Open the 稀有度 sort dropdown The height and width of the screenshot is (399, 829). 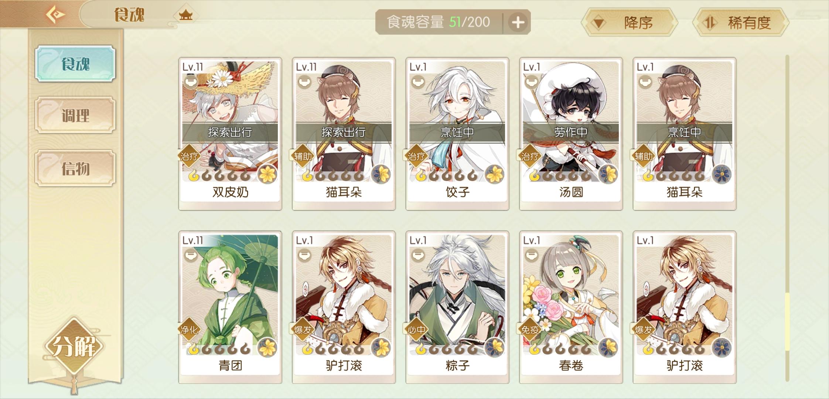pyautogui.click(x=740, y=23)
